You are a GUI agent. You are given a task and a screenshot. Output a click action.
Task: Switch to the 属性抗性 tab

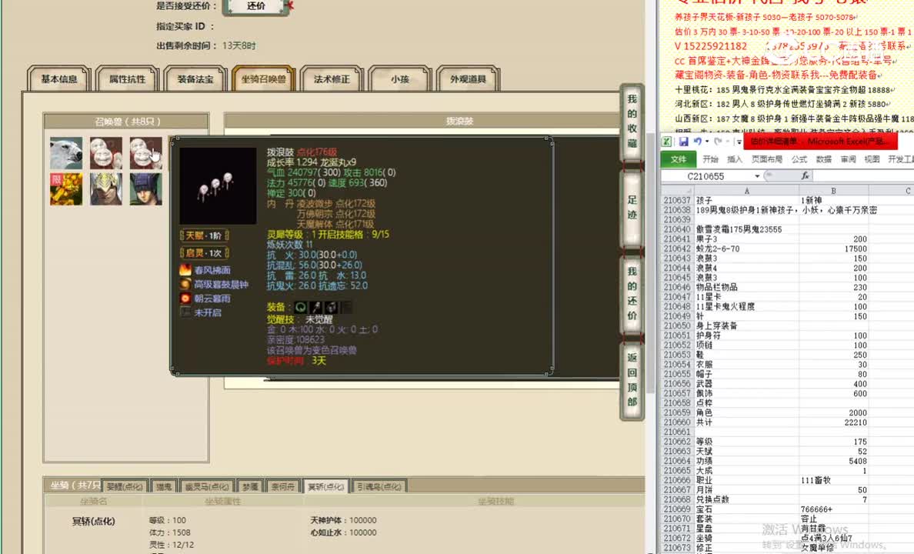[x=127, y=78]
